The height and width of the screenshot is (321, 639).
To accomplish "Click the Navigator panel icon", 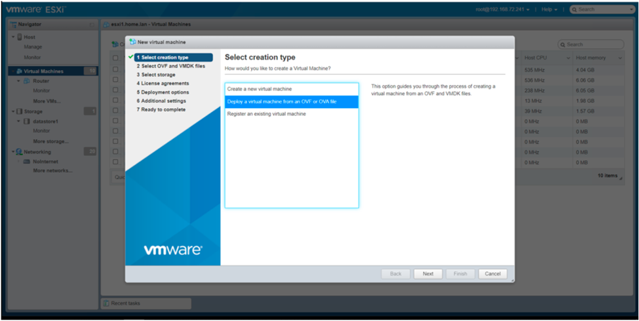I will click(x=13, y=24).
